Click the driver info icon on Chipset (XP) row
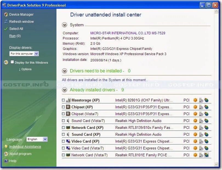The width and height of the screenshot is (222, 170). (x=200, y=107)
